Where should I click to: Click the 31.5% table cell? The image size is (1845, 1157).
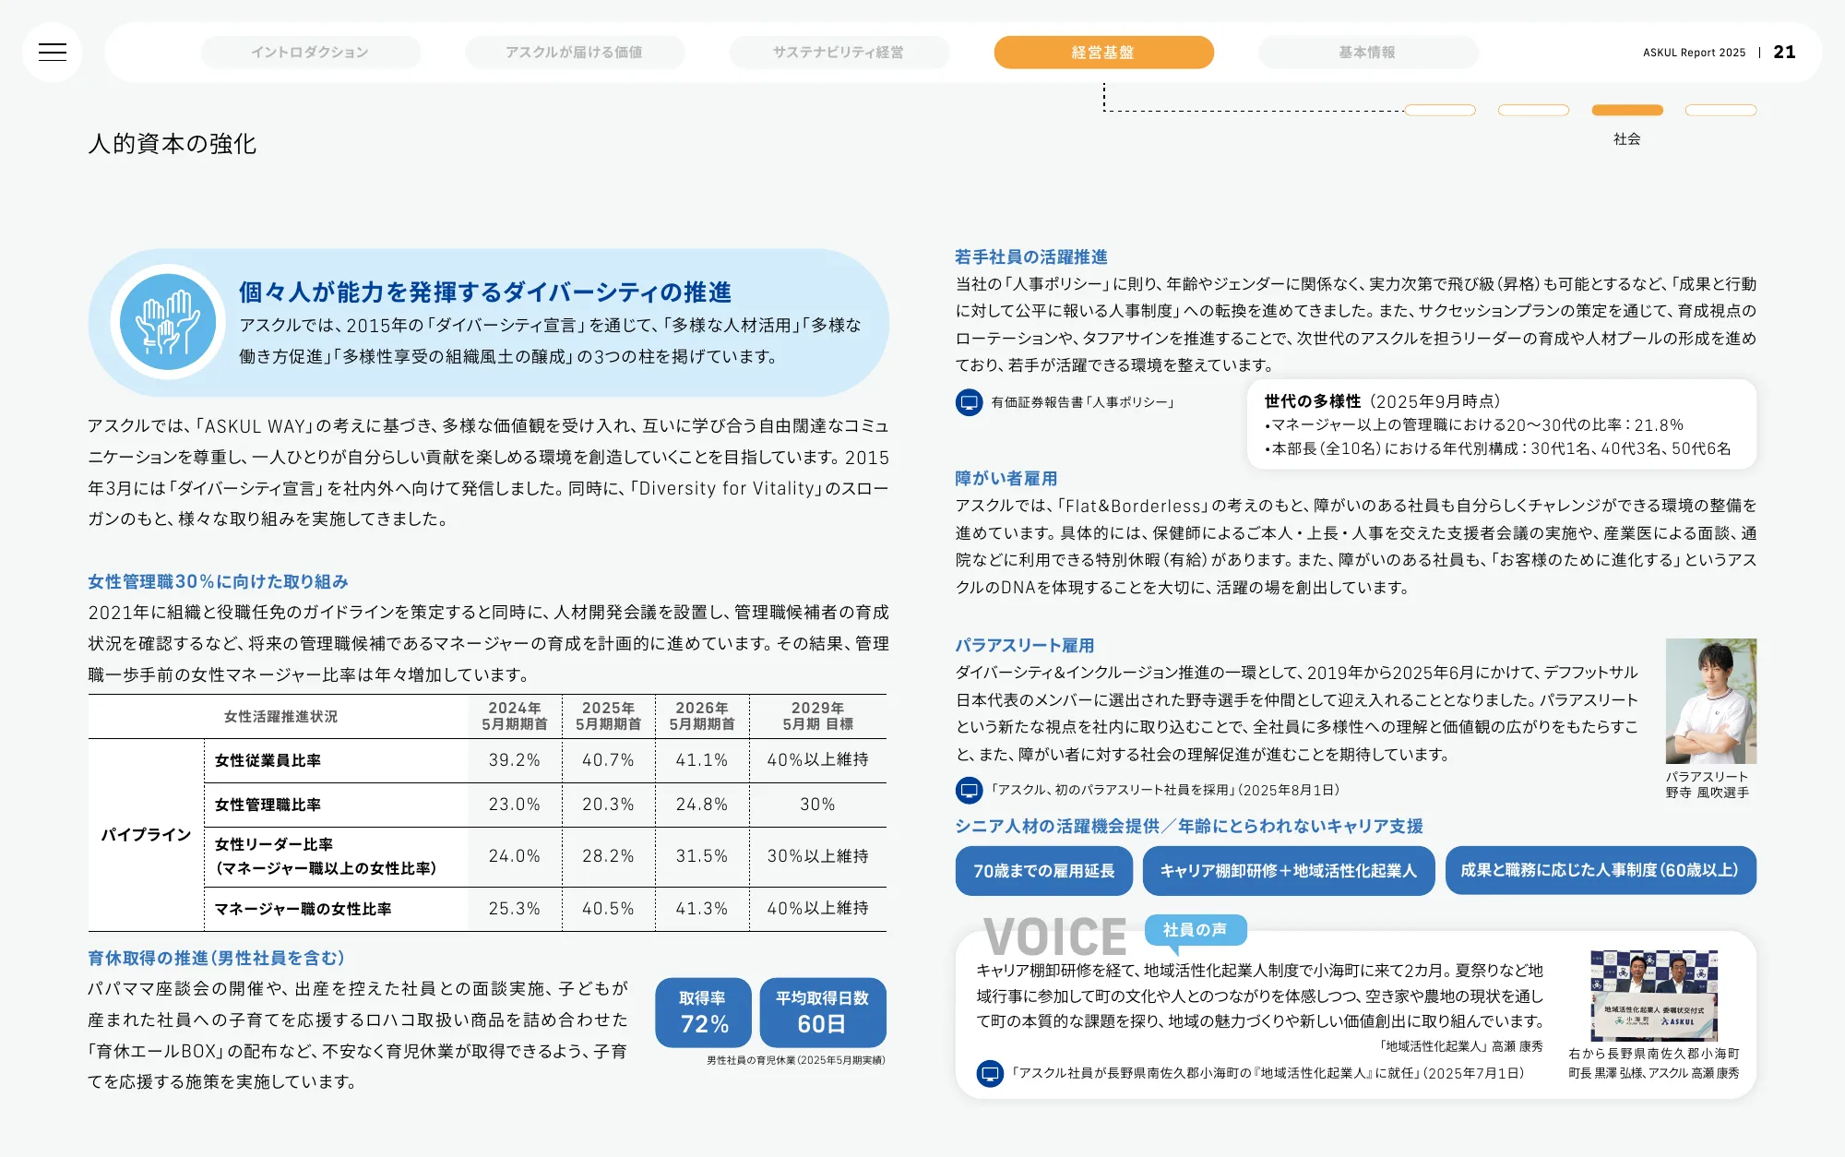point(702,857)
